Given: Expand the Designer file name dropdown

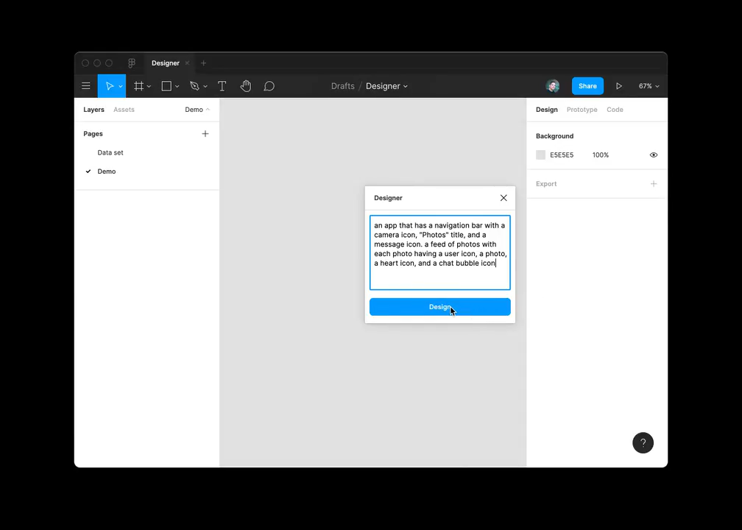Looking at the screenshot, I should click(387, 86).
